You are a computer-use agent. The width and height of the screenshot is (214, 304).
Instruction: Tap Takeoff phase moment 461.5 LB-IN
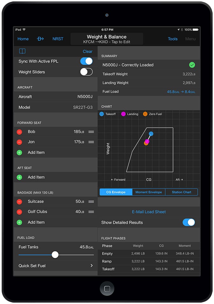click(x=185, y=269)
